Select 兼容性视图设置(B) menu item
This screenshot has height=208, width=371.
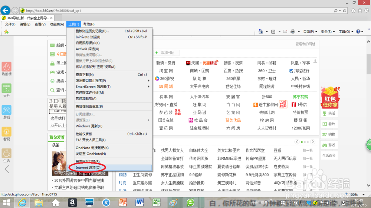coord(110,106)
